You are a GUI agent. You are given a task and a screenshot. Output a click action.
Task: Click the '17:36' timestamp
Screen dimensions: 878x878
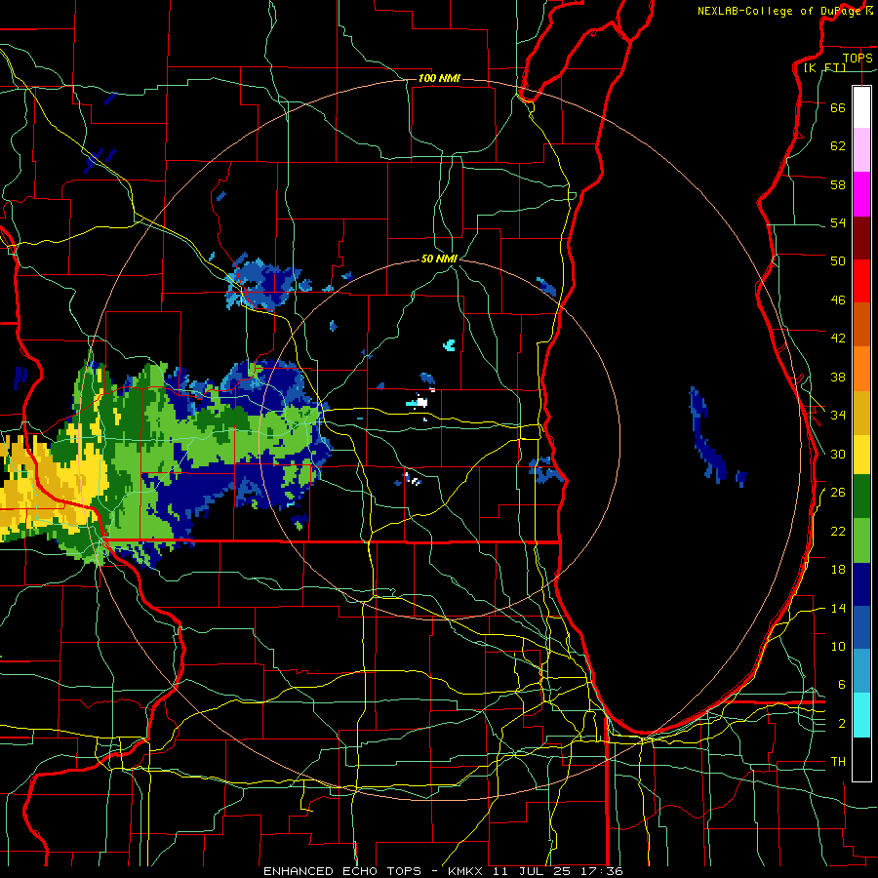click(603, 871)
